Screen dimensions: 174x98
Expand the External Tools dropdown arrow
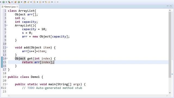click(x=12, y=2)
